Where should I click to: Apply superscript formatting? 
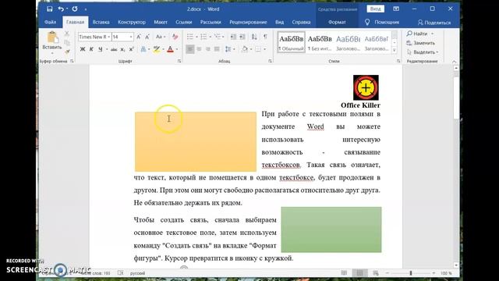(x=131, y=49)
